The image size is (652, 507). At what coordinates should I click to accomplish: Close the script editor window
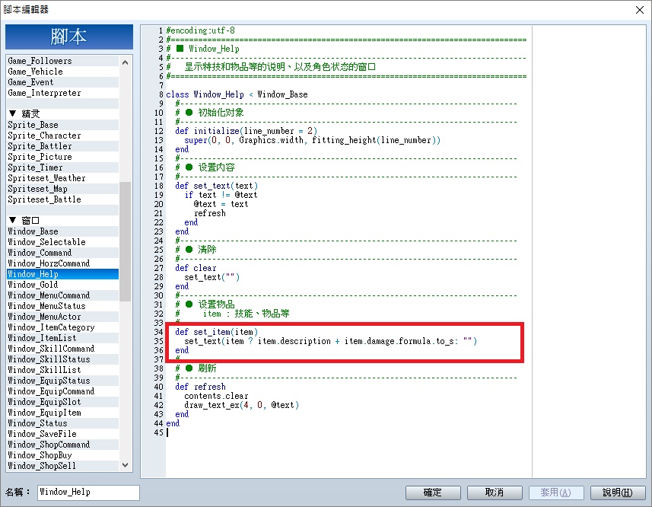[x=640, y=10]
